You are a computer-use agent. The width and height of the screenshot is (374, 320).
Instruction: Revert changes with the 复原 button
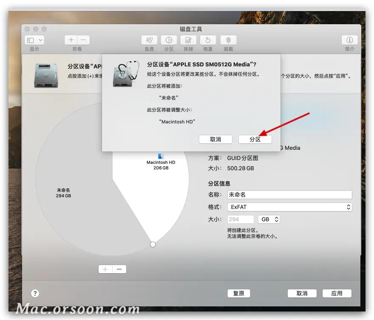[x=239, y=293]
